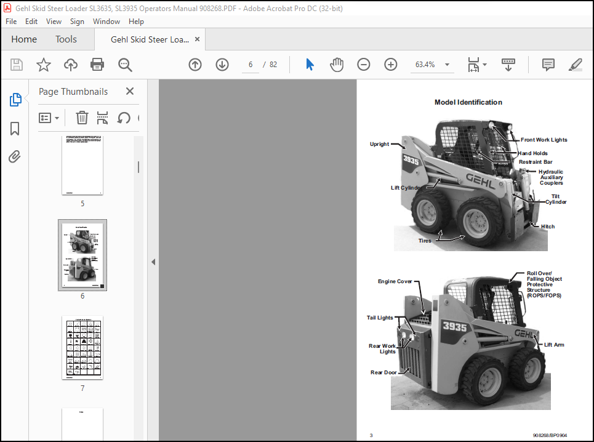Open the Attachments paperclip panel
This screenshot has width=594, height=442.
click(x=14, y=156)
